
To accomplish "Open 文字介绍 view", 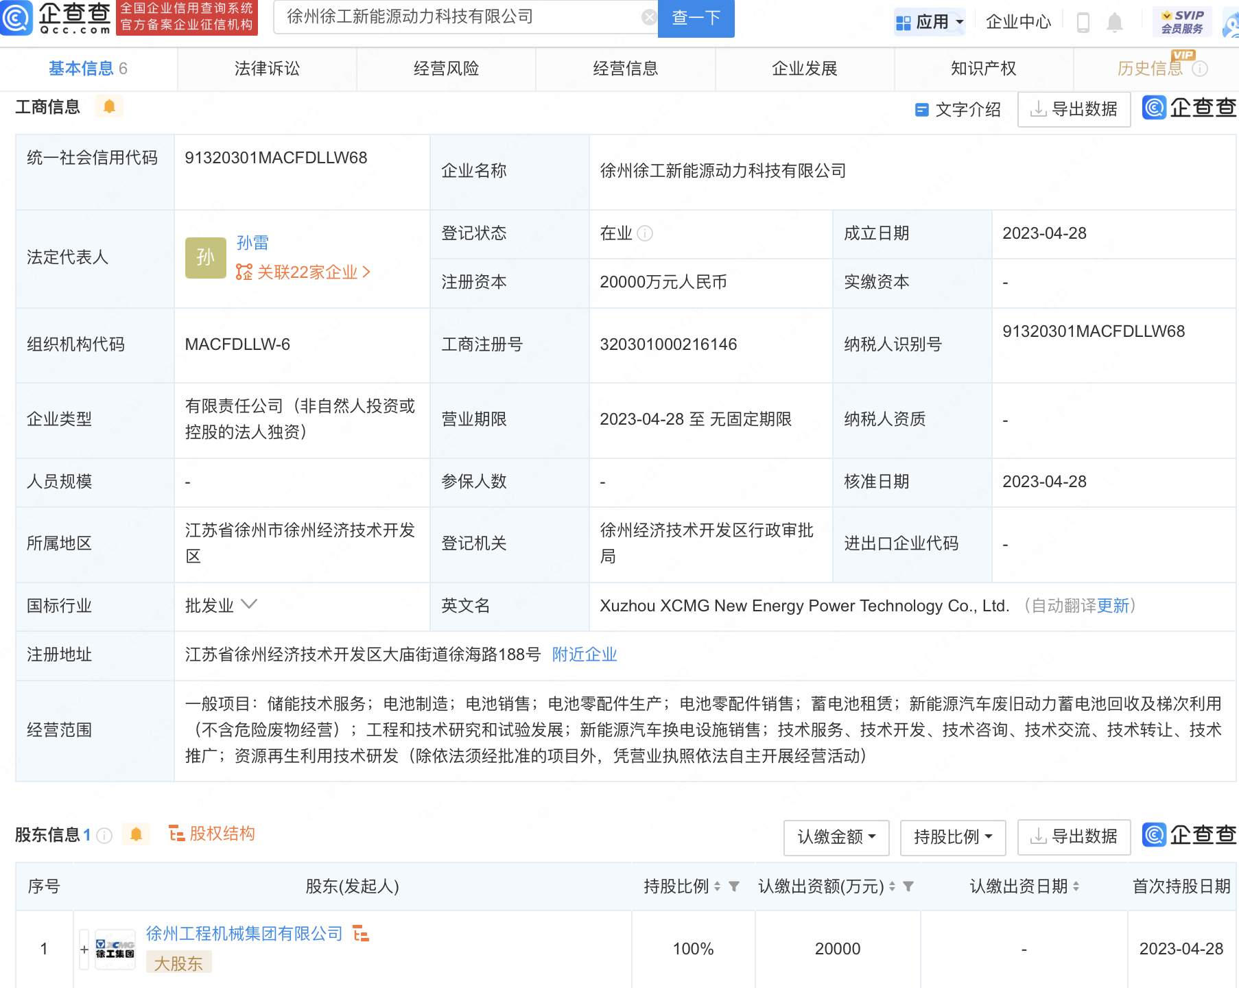I will [958, 110].
